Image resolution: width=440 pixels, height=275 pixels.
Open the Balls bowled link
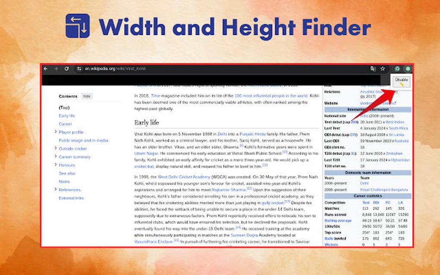click(329, 238)
